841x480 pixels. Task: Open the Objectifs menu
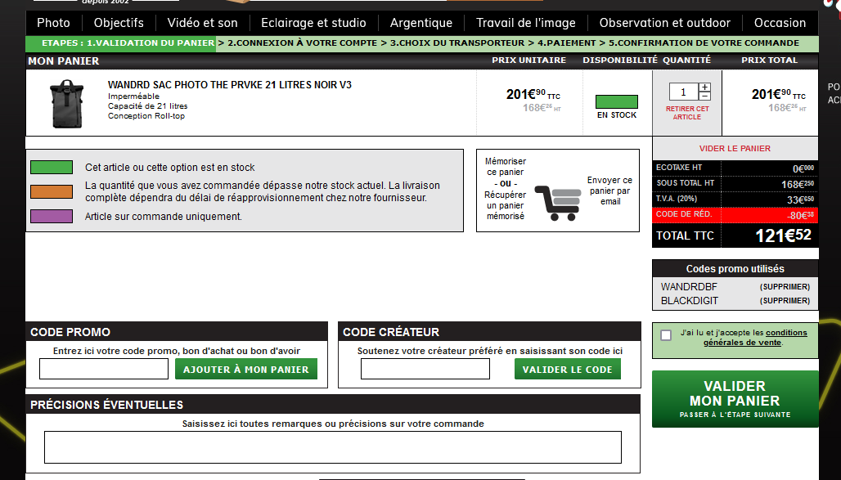coord(119,23)
